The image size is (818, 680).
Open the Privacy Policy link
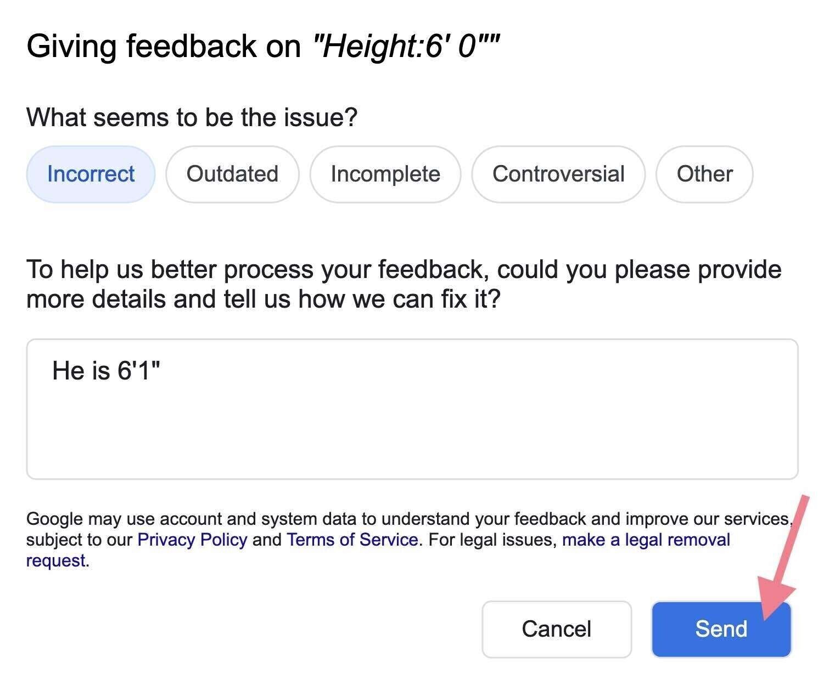193,539
